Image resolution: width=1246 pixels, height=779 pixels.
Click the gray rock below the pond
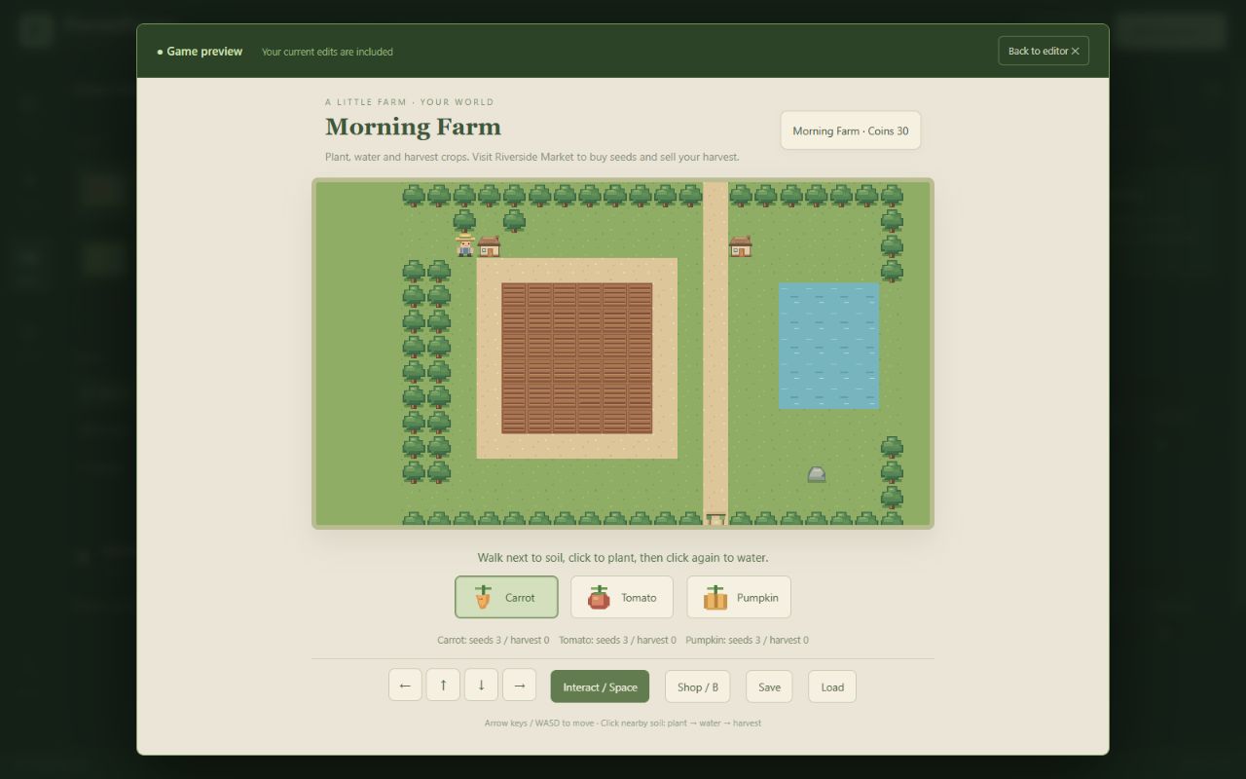(x=817, y=474)
